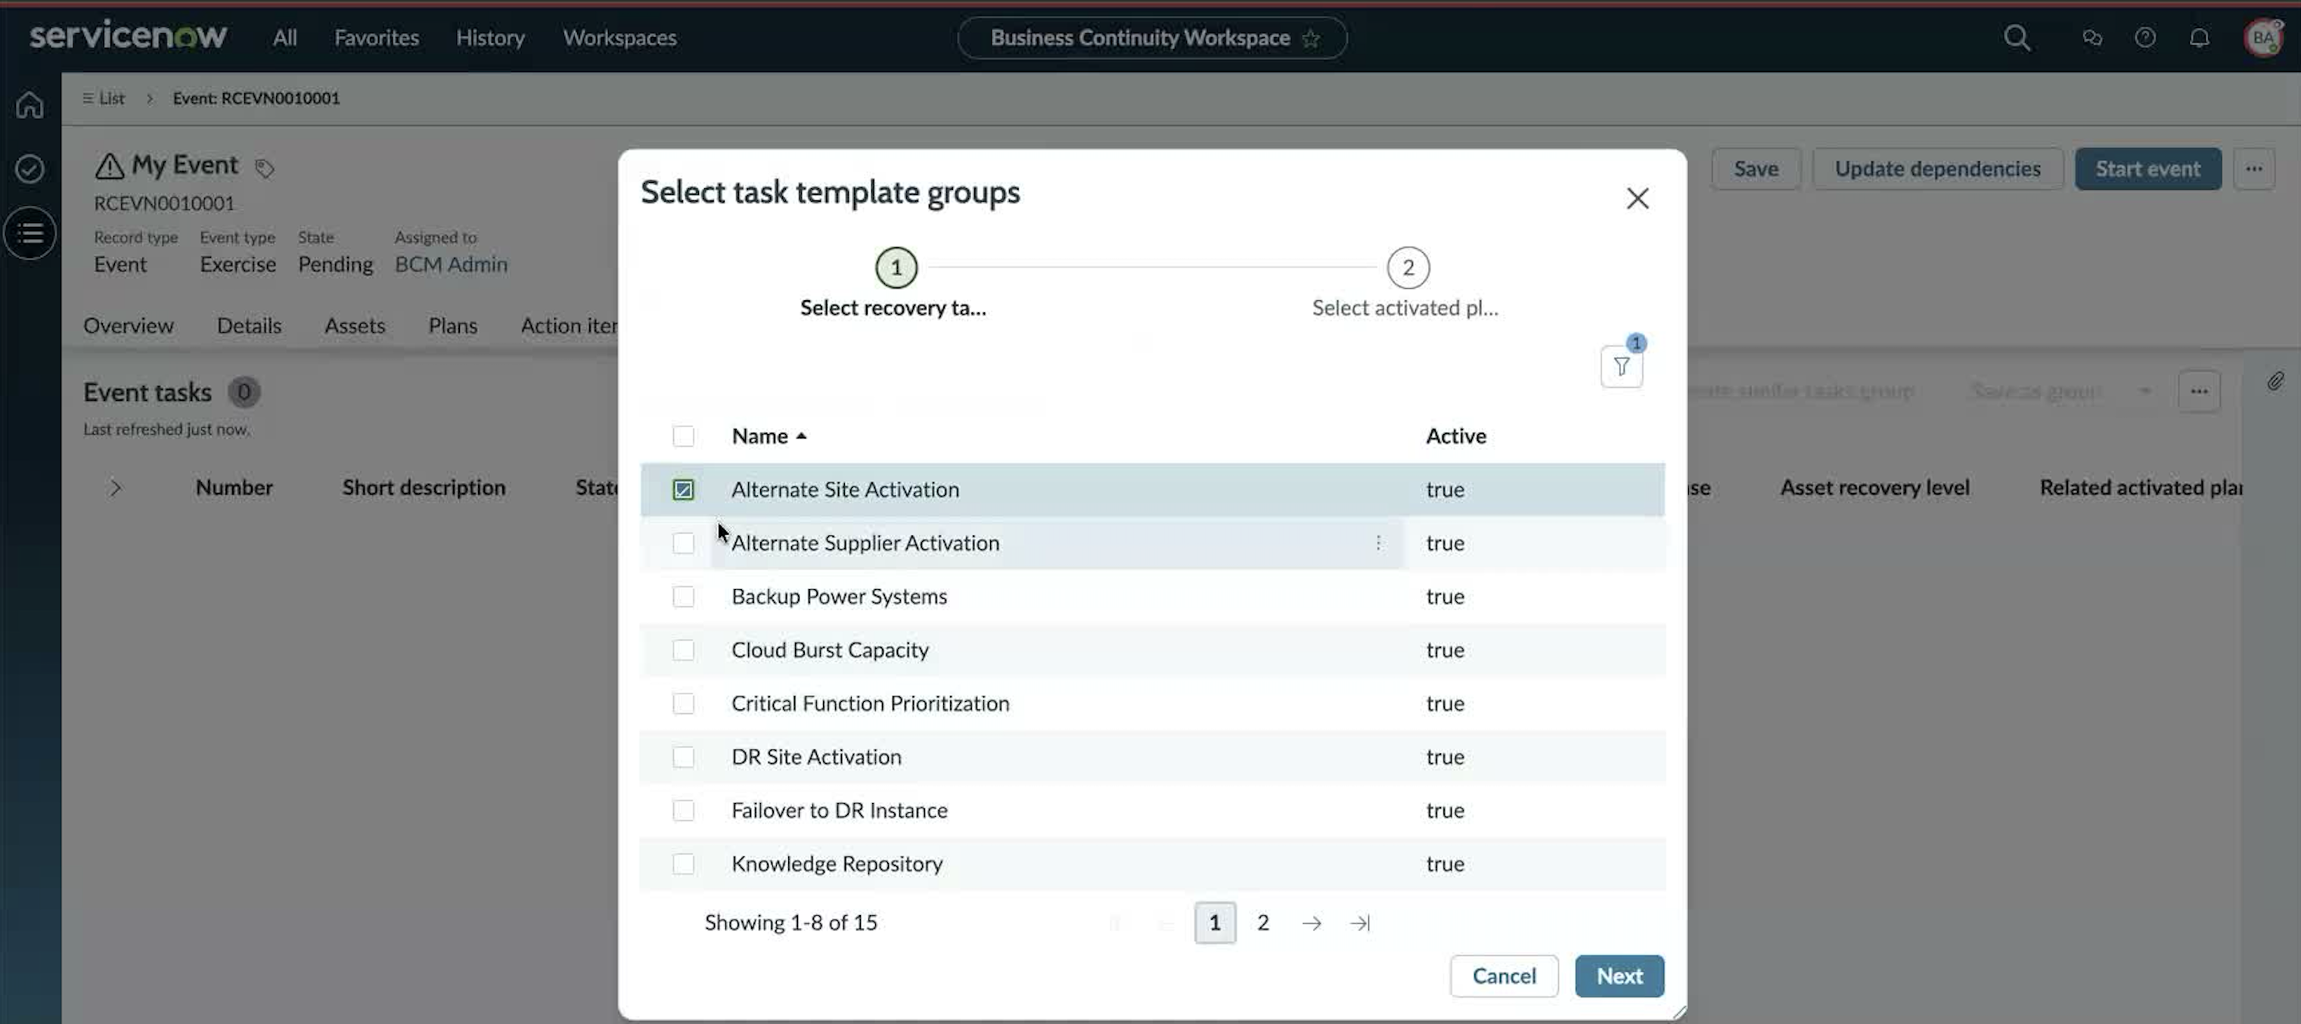Click the Short description column header
The height and width of the screenshot is (1024, 2301).
click(x=424, y=488)
